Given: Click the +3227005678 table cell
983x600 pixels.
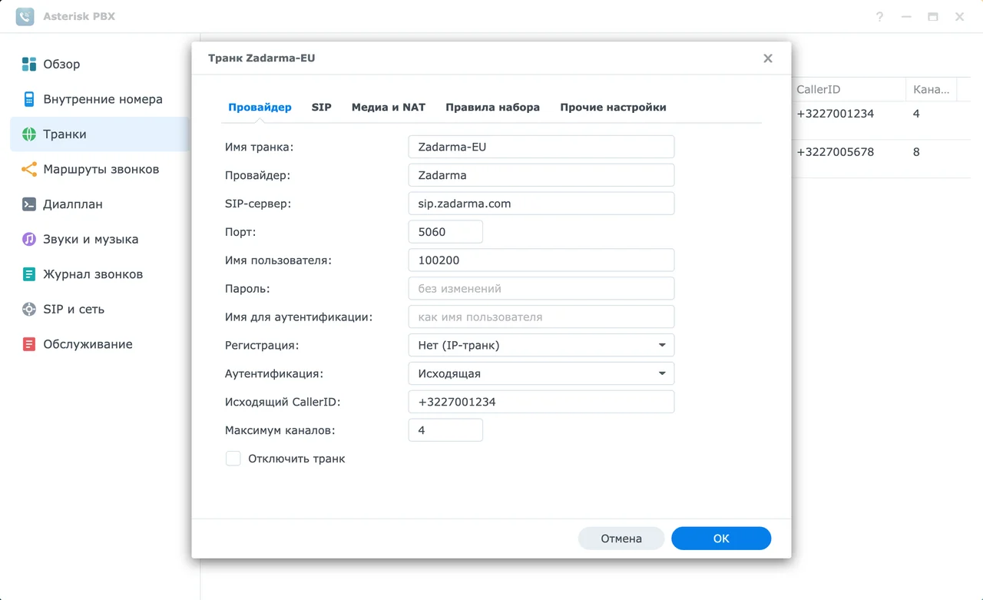Looking at the screenshot, I should point(835,152).
